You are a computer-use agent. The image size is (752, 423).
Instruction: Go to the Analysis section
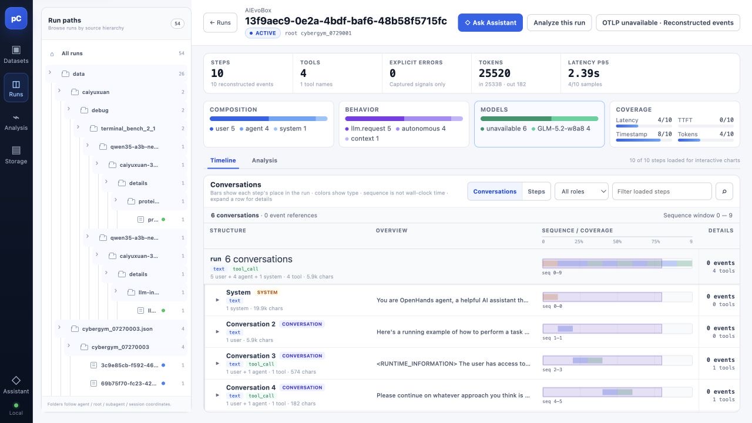tap(16, 122)
